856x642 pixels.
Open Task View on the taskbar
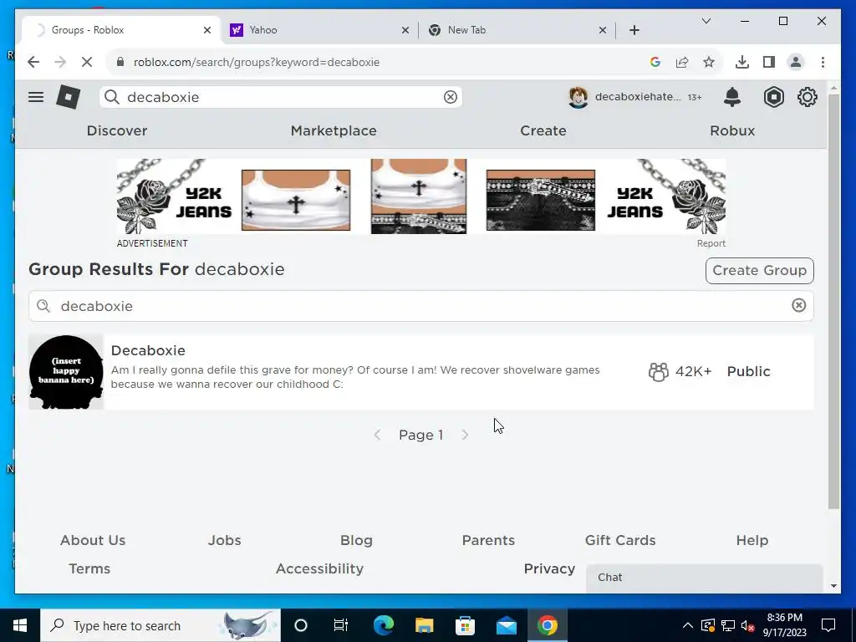pyautogui.click(x=341, y=625)
